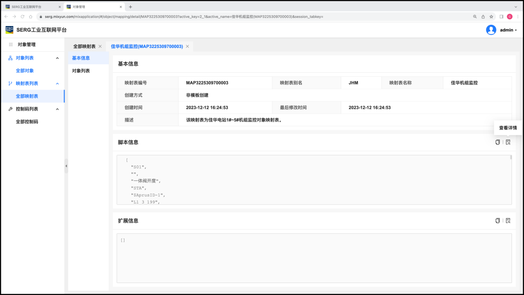Copy the extended info content

pyautogui.click(x=498, y=221)
